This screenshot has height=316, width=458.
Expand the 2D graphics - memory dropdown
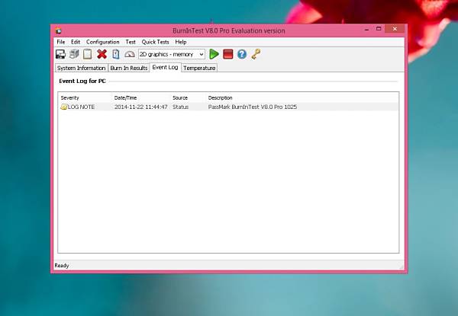coord(172,55)
